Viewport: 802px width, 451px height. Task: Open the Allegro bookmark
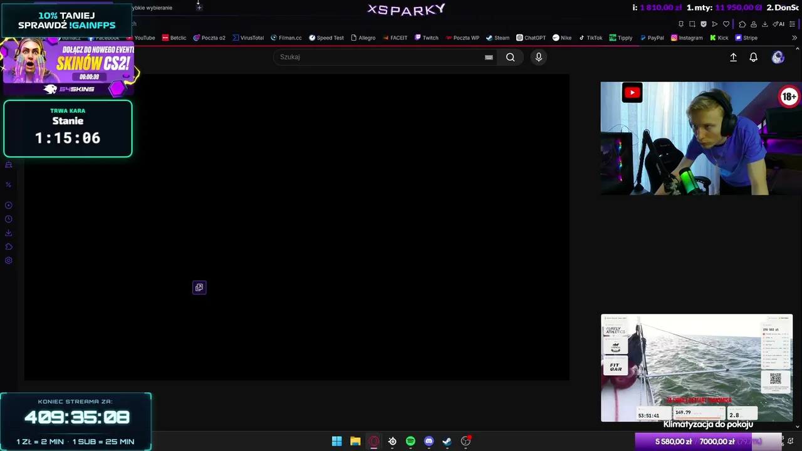click(363, 38)
